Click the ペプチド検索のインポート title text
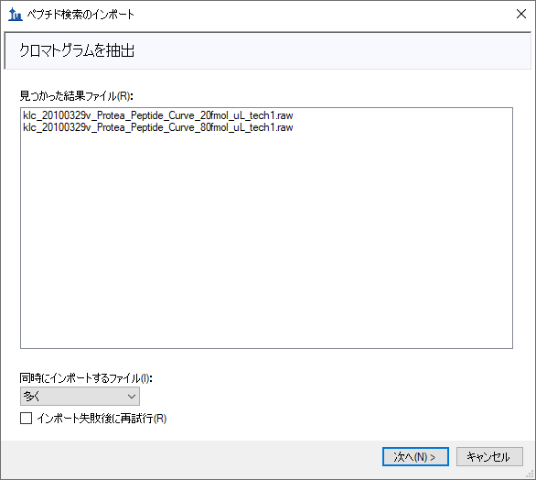This screenshot has width=536, height=480. (x=80, y=15)
